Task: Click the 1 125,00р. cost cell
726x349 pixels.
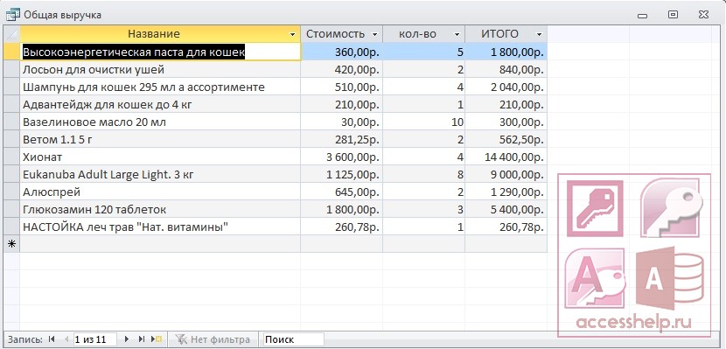Action: coord(342,175)
